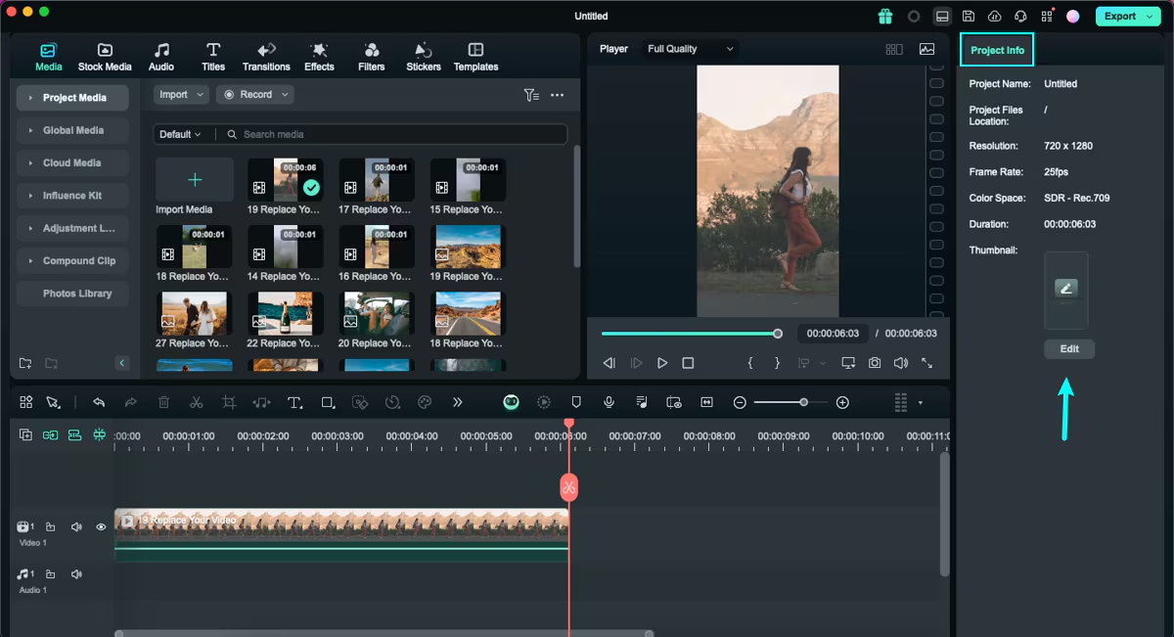Show more timeline tools

457,402
